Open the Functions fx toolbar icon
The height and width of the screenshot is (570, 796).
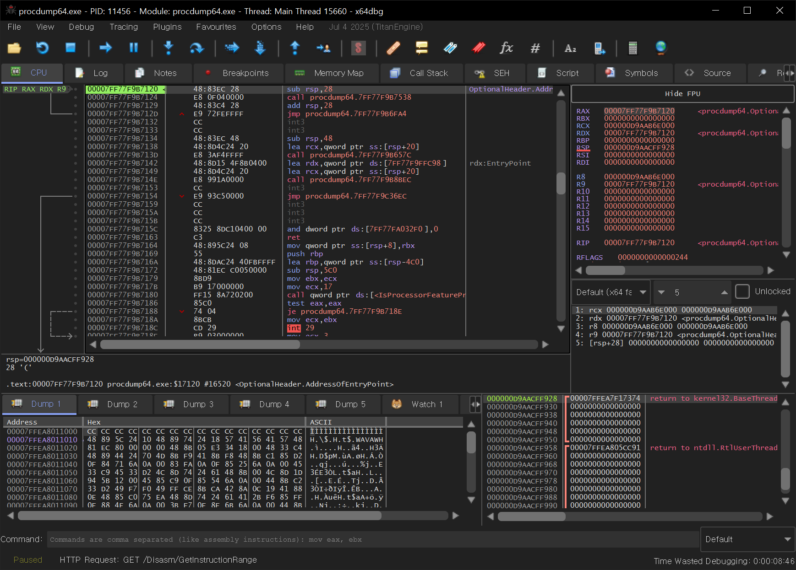point(506,48)
